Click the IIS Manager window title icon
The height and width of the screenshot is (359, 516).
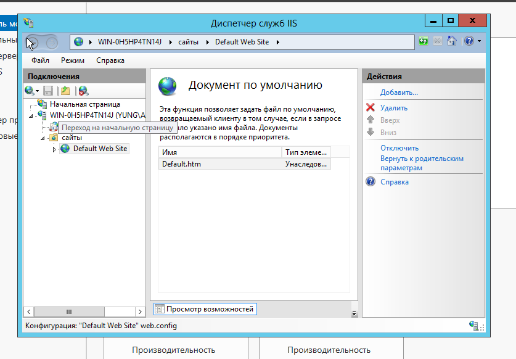pyautogui.click(x=28, y=23)
